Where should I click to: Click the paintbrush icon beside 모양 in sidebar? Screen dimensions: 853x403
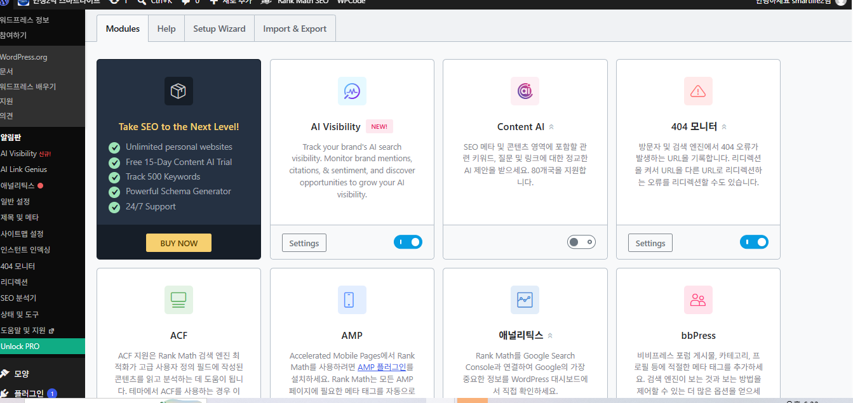tap(4, 374)
